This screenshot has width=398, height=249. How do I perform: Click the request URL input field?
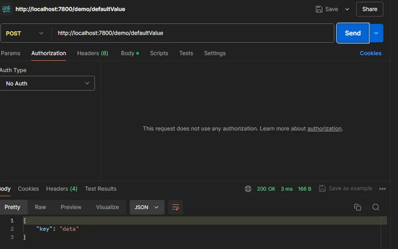193,33
